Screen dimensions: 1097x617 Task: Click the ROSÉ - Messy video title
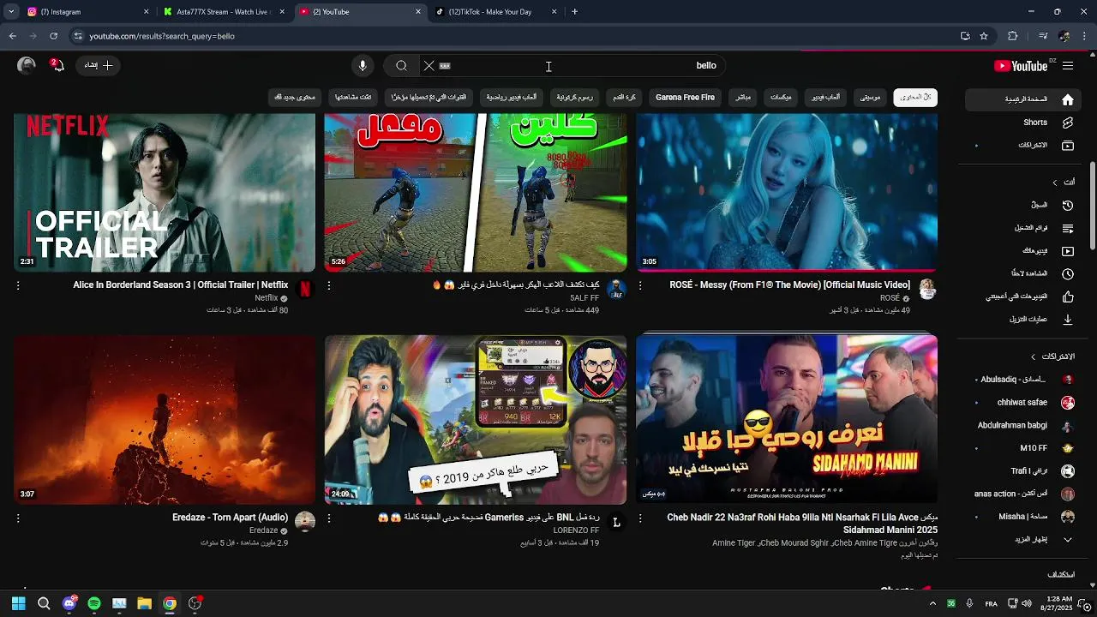tap(790, 285)
